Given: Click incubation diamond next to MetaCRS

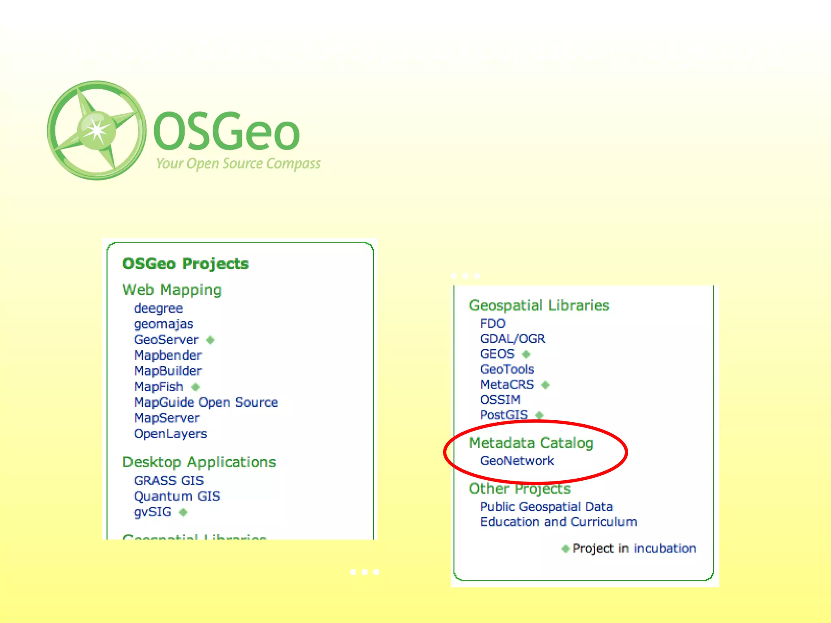Looking at the screenshot, I should pyautogui.click(x=545, y=385).
